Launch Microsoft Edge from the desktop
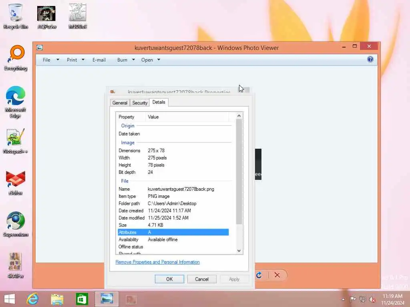 (x=16, y=102)
